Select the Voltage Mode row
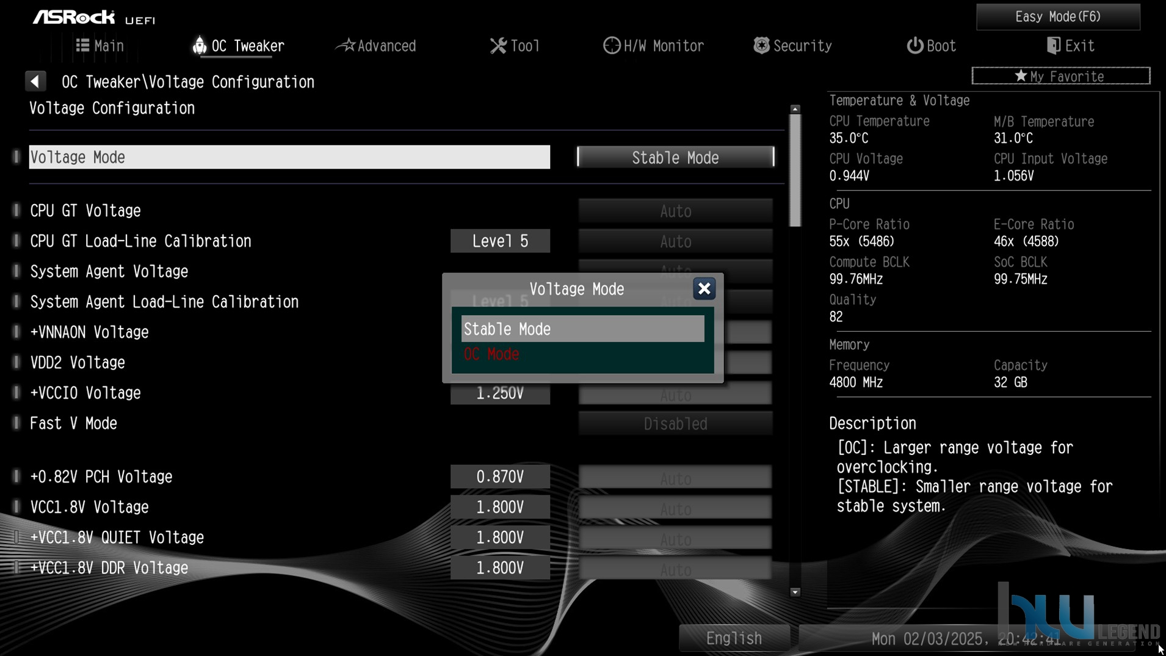 coord(289,157)
